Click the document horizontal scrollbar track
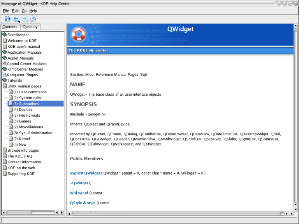The width and height of the screenshot is (299, 224). click(x=178, y=214)
